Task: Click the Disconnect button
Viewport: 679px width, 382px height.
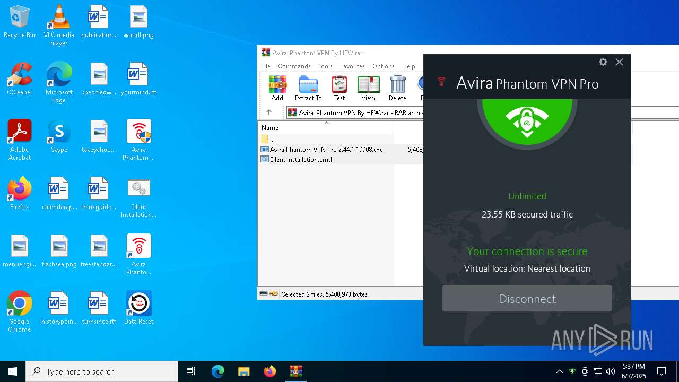Action: (x=527, y=299)
